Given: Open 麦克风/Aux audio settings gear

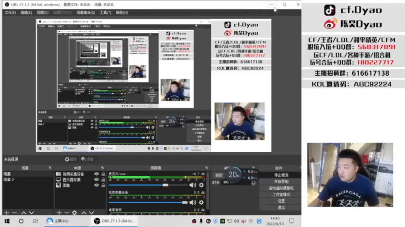Looking at the screenshot, I should point(201,185).
